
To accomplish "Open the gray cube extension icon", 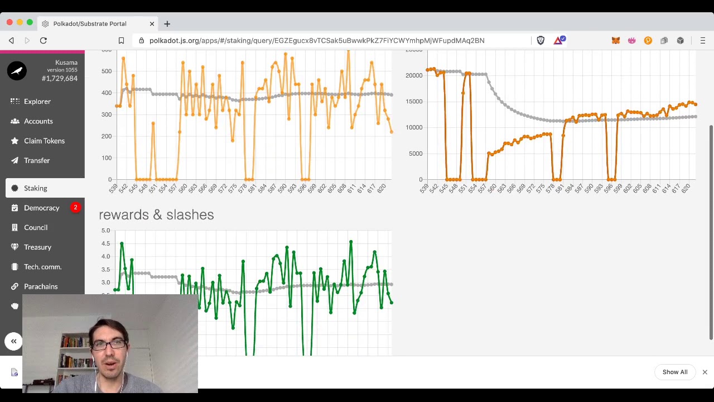I will 681,40.
